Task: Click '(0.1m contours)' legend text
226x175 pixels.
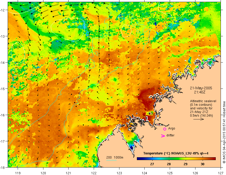Action: point(201,105)
